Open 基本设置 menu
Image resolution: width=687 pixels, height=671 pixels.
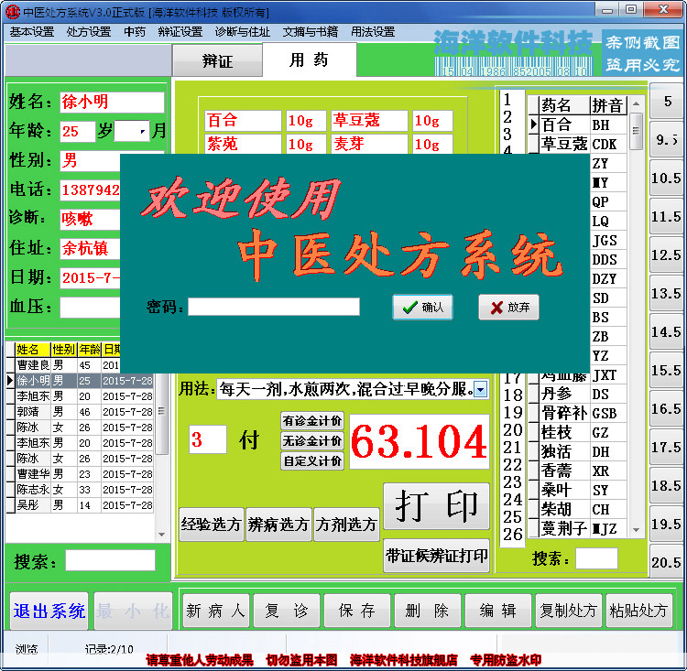click(x=32, y=31)
